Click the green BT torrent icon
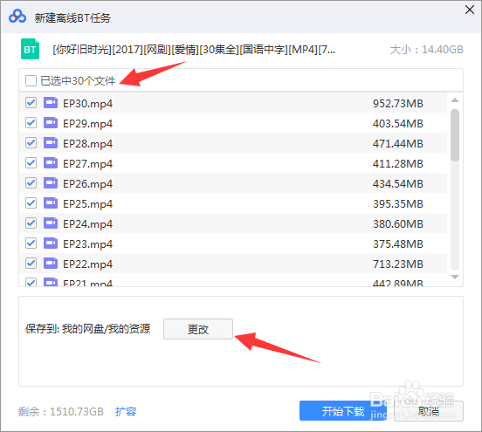Image resolution: width=482 pixels, height=432 pixels. 30,49
